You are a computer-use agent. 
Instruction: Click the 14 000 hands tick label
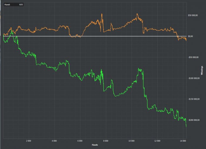pyautogui.click(x=183, y=141)
